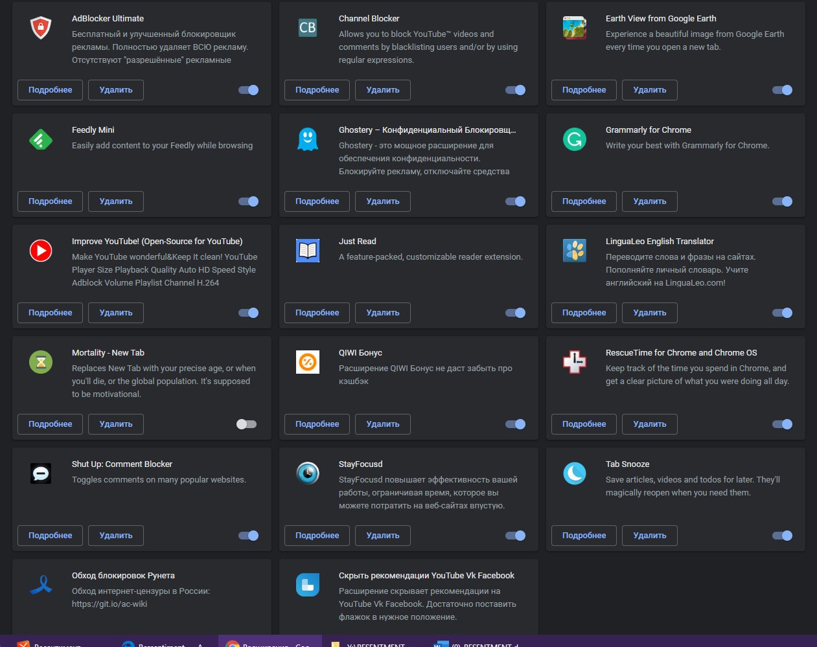Click the 'Mortality - New Tab' title

[x=108, y=353]
